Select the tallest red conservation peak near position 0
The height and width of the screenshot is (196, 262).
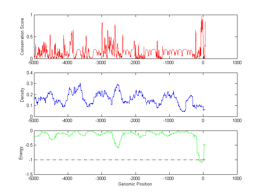[x=202, y=17]
